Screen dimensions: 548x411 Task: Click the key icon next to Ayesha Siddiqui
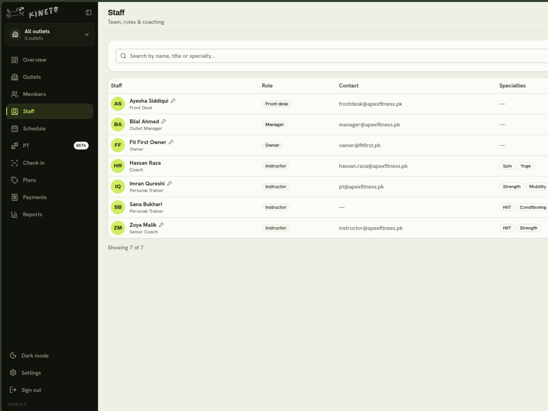[173, 101]
